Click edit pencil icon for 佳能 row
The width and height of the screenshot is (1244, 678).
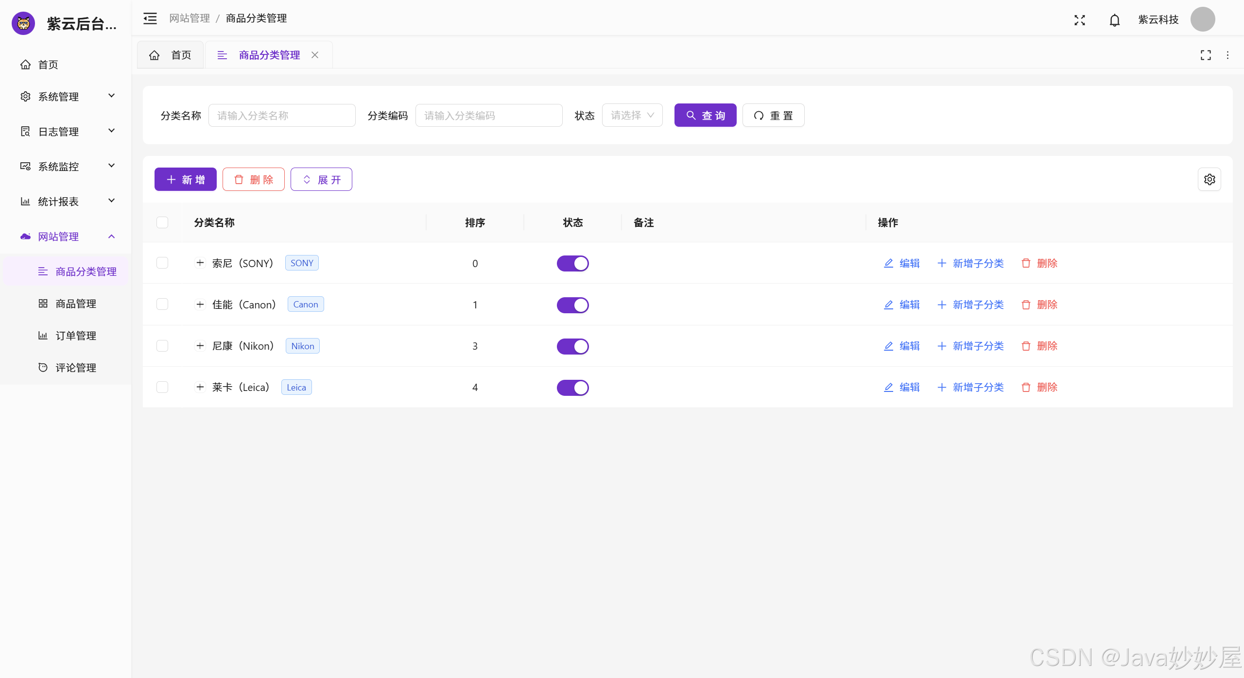pyautogui.click(x=888, y=305)
